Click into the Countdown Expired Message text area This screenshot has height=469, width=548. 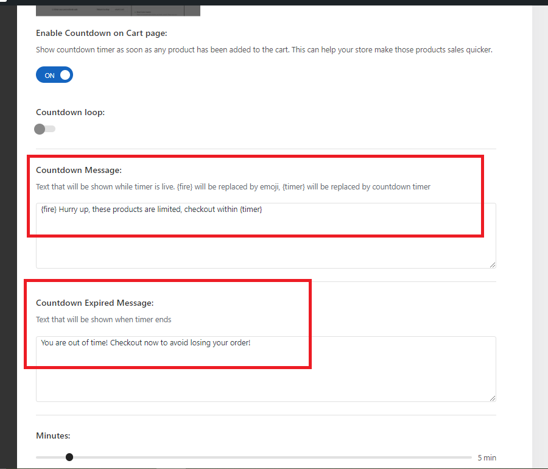[265, 369]
